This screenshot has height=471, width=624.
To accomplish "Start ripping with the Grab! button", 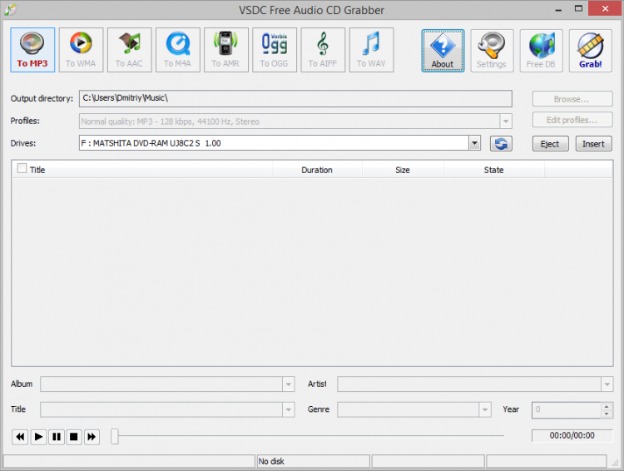I will (x=590, y=51).
